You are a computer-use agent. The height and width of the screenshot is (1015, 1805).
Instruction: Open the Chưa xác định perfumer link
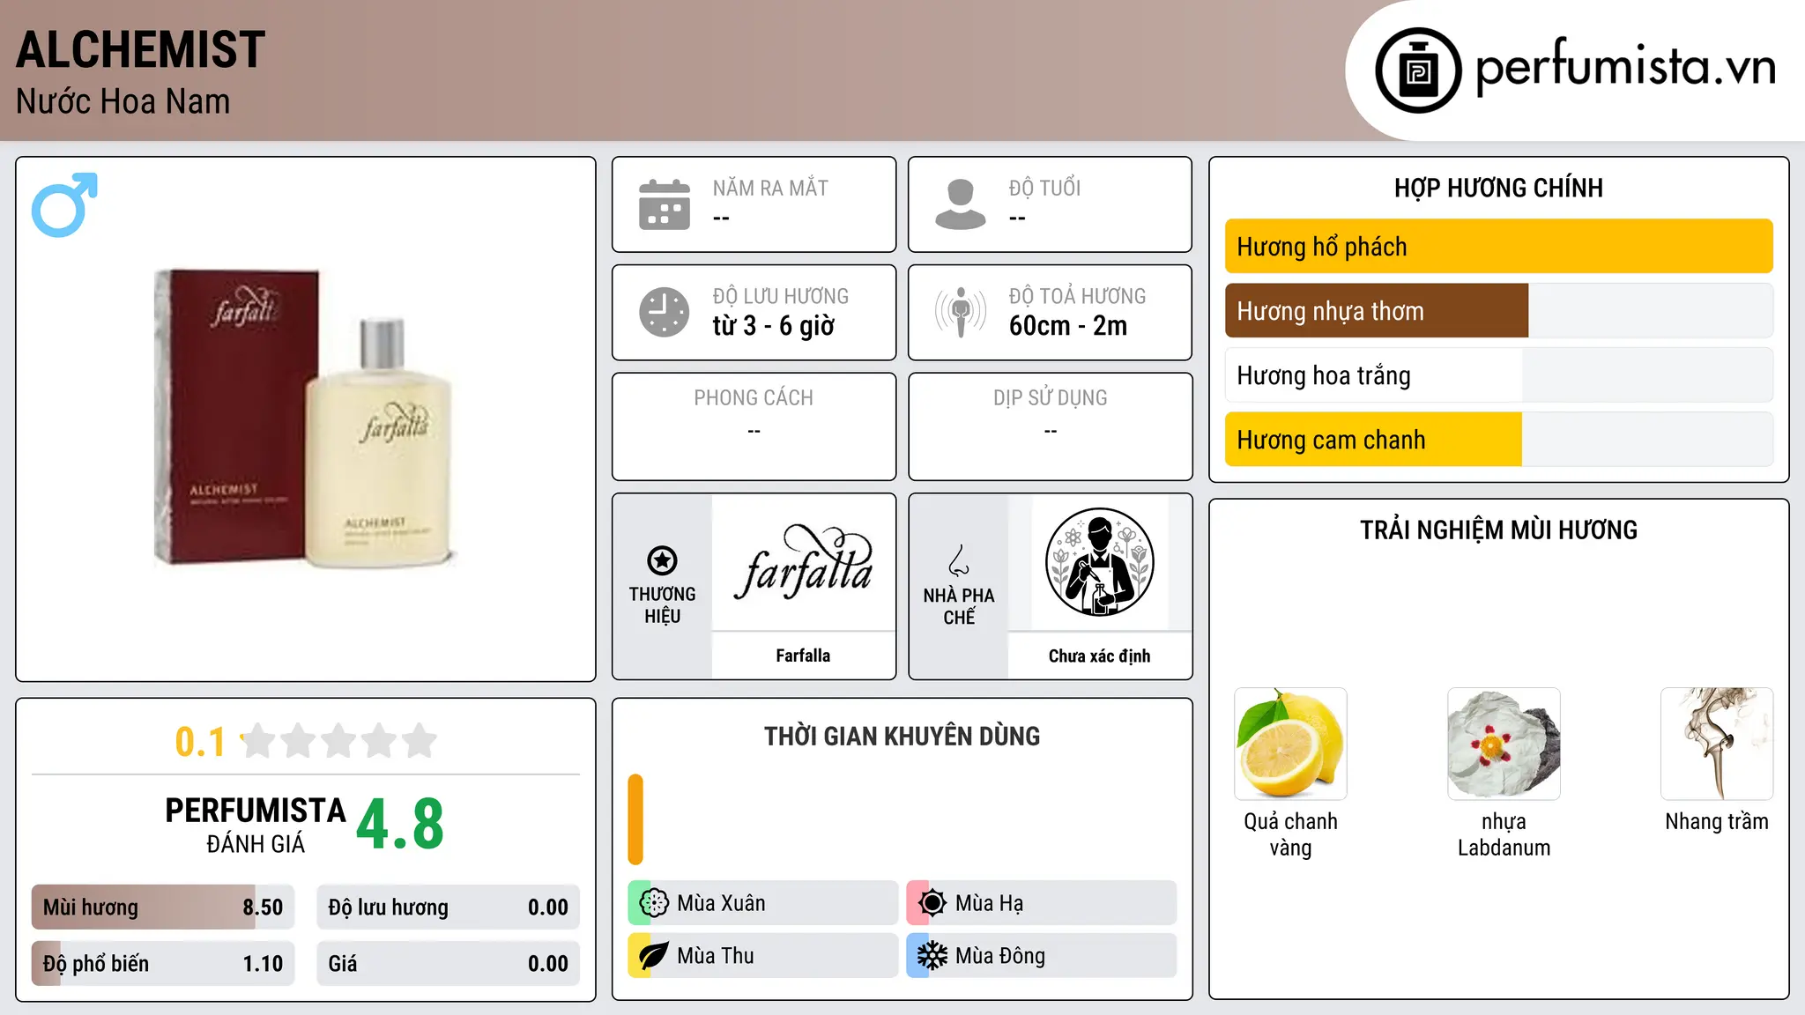tap(1099, 656)
